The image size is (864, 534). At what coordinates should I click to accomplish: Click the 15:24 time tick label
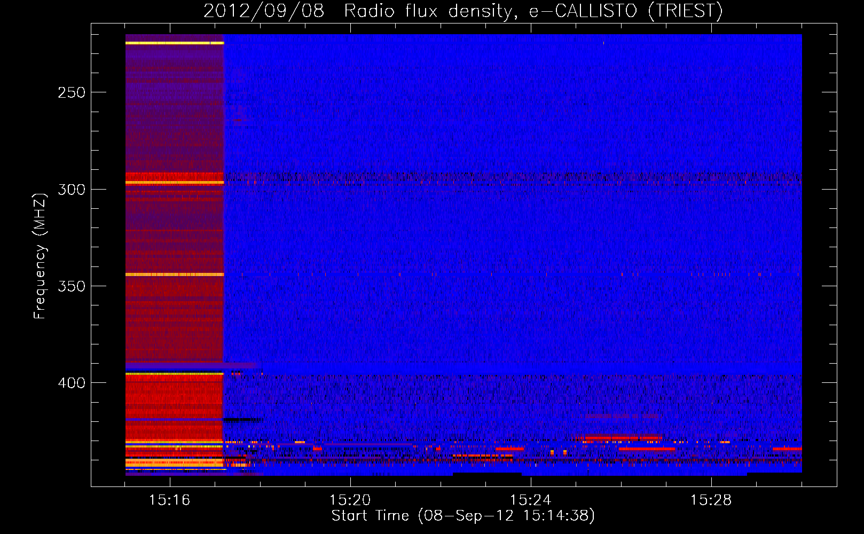[530, 500]
